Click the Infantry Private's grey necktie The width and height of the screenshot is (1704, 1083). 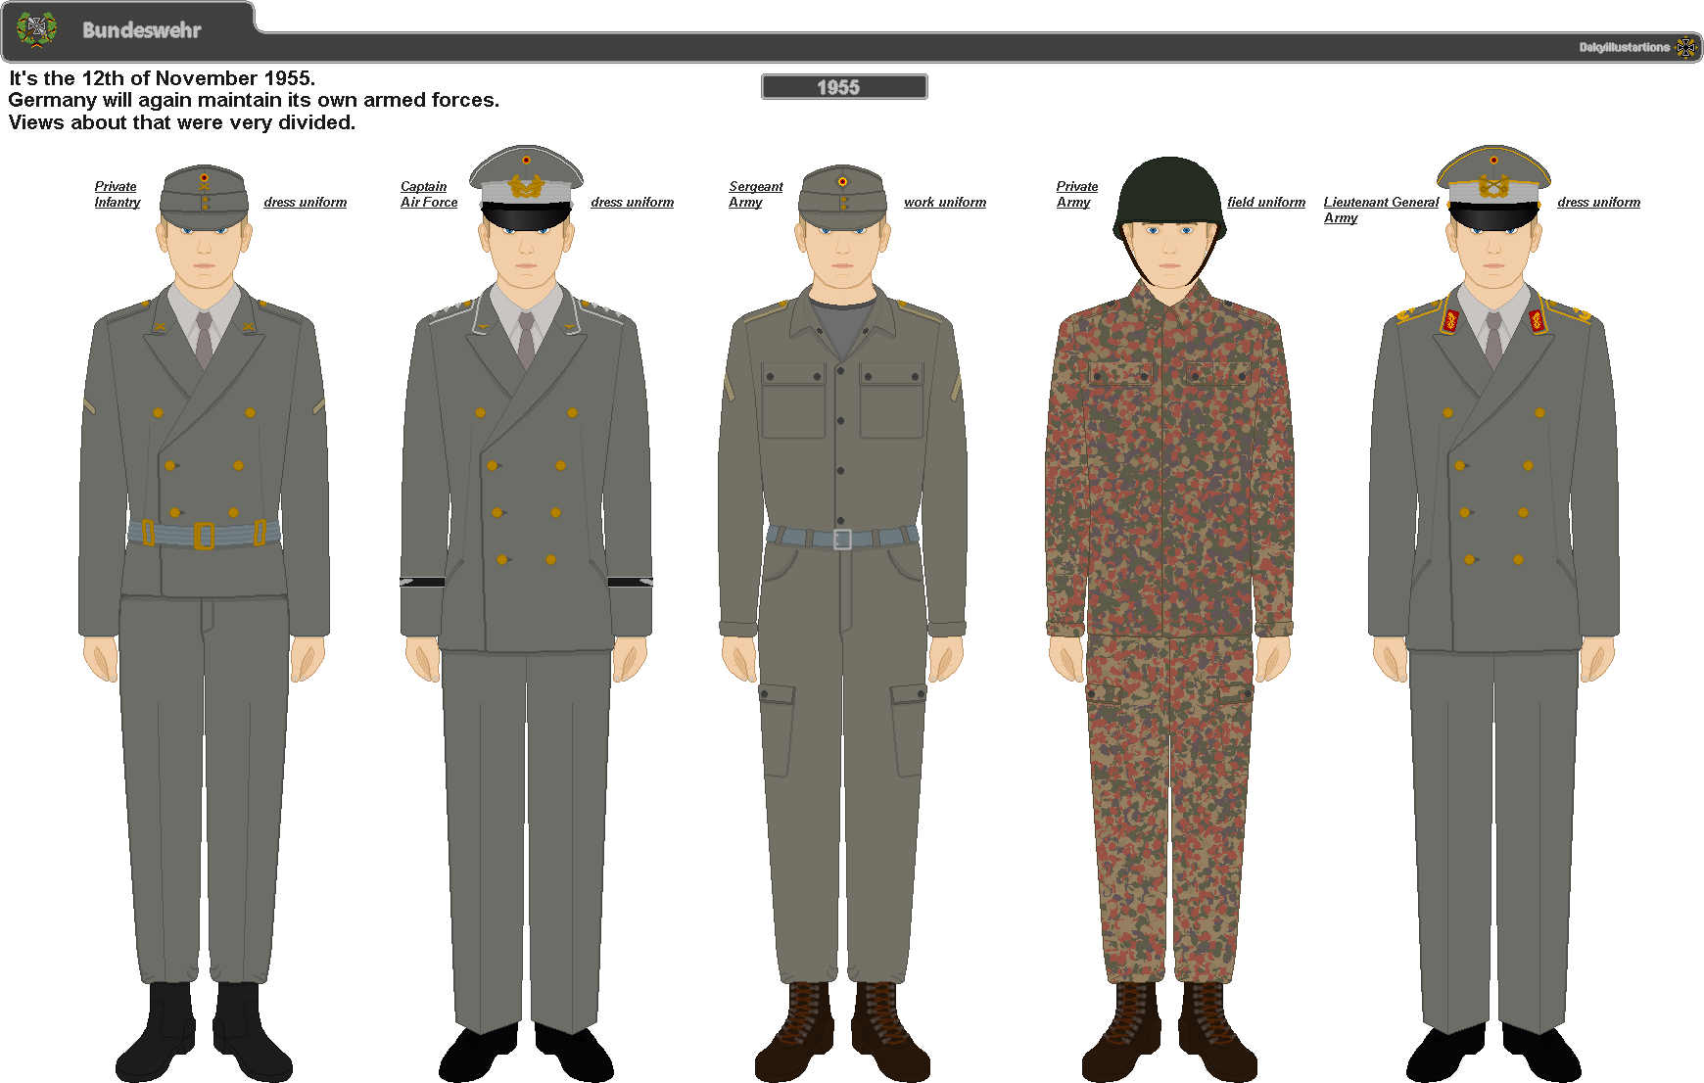[x=204, y=339]
